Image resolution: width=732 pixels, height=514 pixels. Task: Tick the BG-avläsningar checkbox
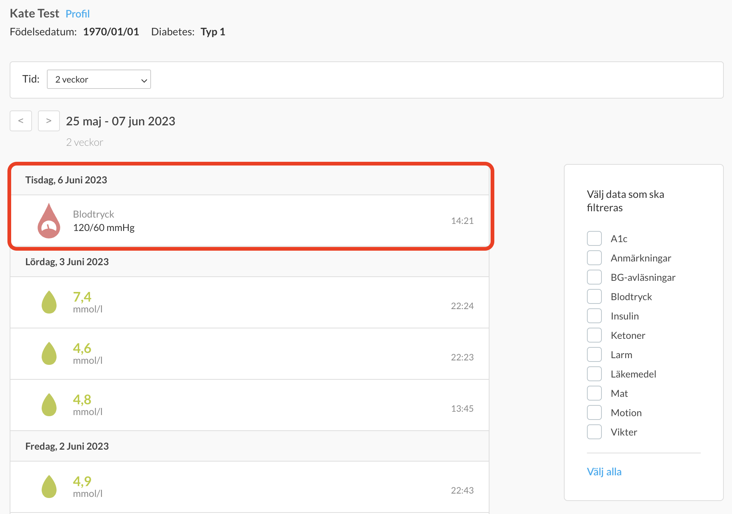(594, 277)
